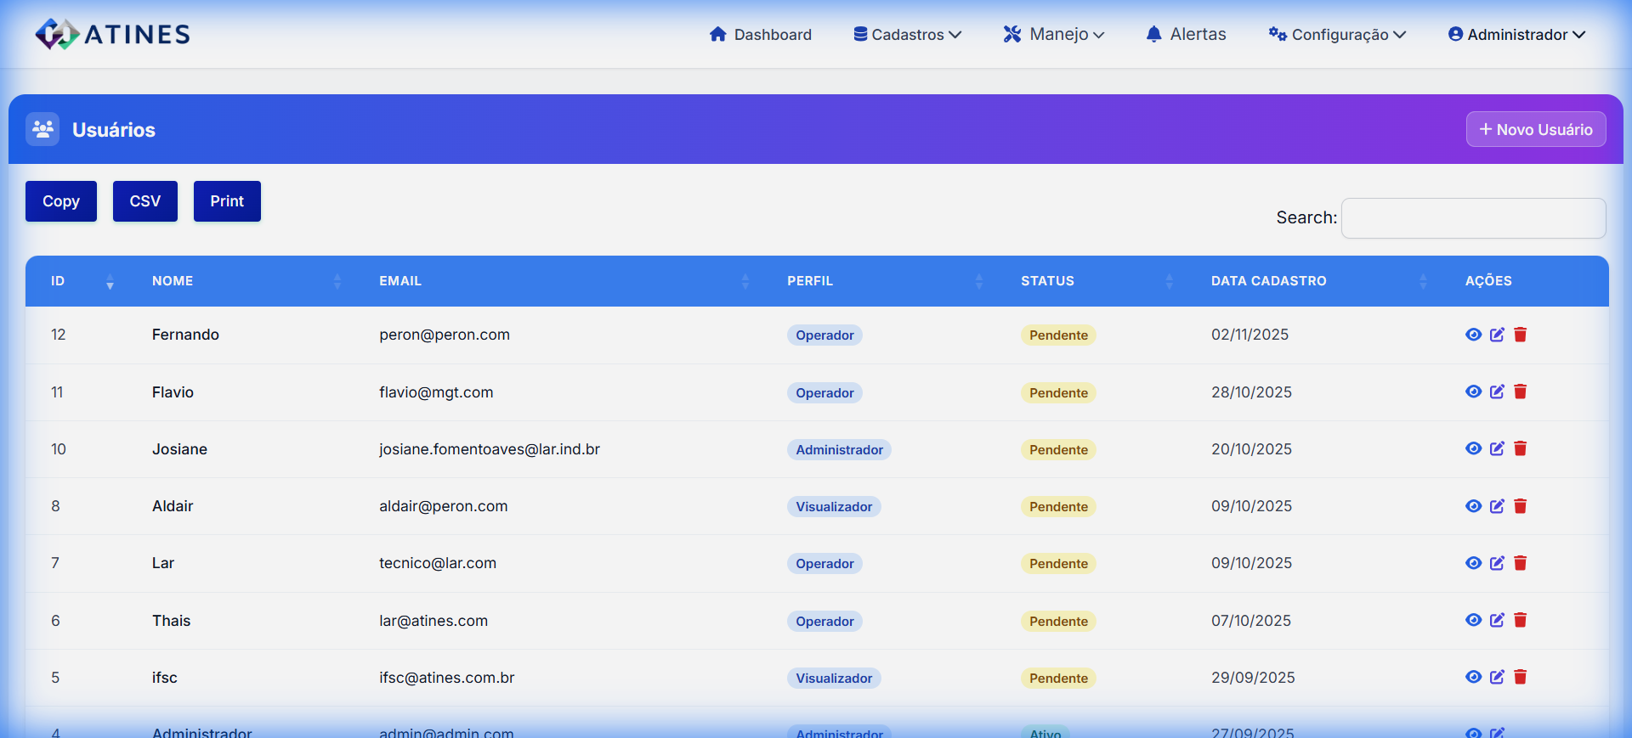This screenshot has height=738, width=1632.
Task: Click the Novo Usuário button
Action: (x=1535, y=129)
